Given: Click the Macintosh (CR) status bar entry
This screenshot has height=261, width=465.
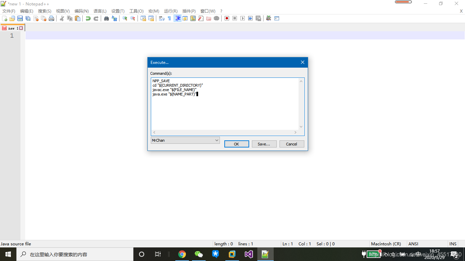Looking at the screenshot, I should [386, 244].
